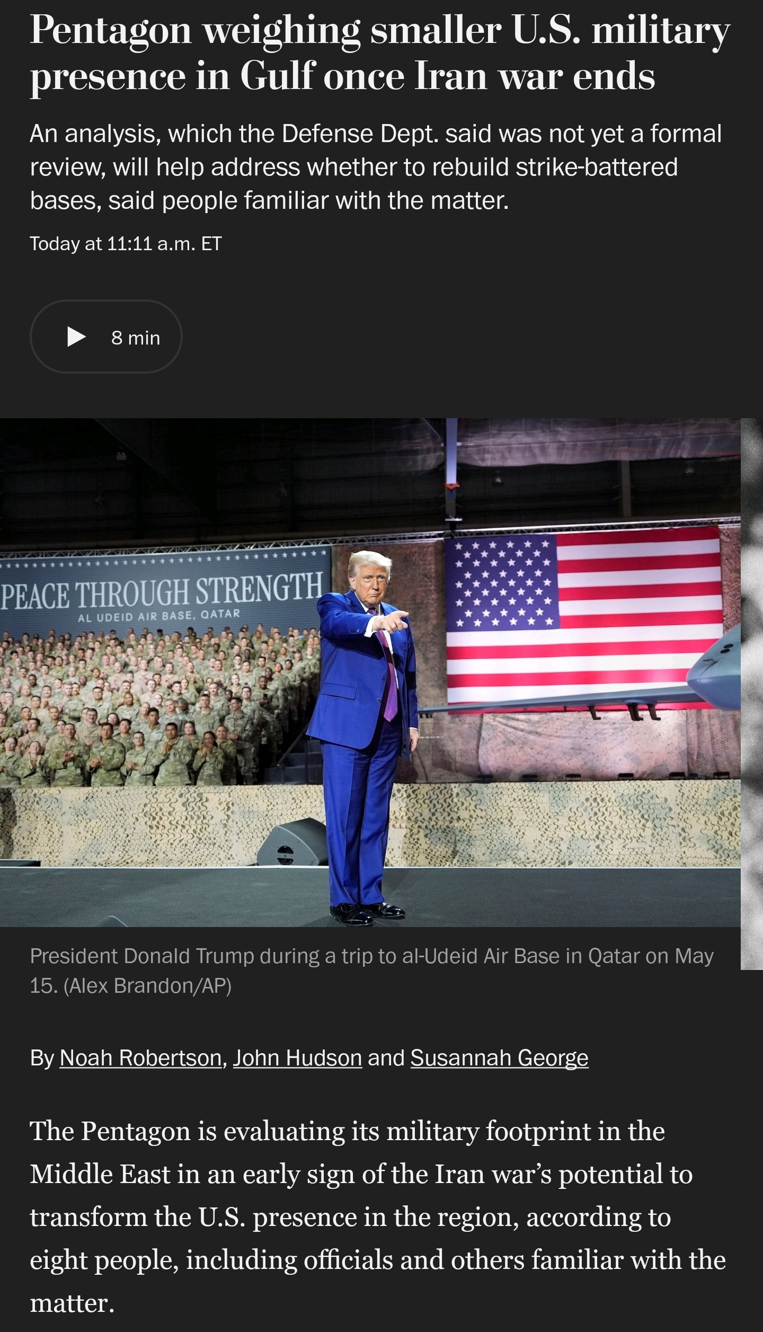The image size is (763, 1332).
Task: Click the paragraph beginning 'The Pentagon is evaluating'
Action: pos(378,1218)
